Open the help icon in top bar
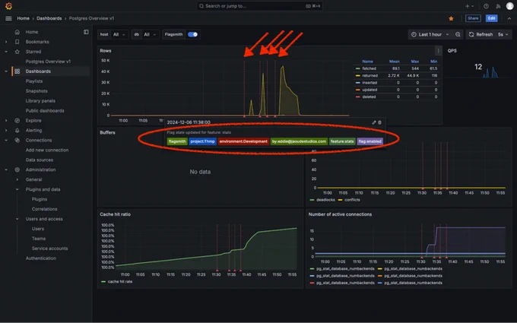 point(486,6)
